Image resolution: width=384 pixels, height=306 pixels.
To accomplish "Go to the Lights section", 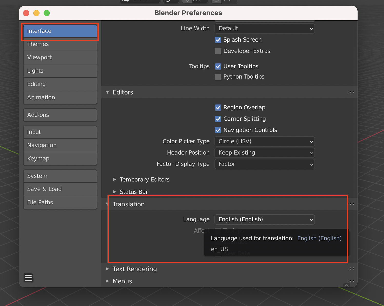I will 60,71.
